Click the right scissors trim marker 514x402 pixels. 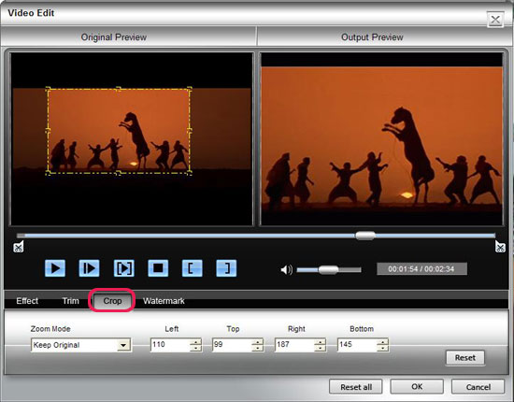(500, 247)
